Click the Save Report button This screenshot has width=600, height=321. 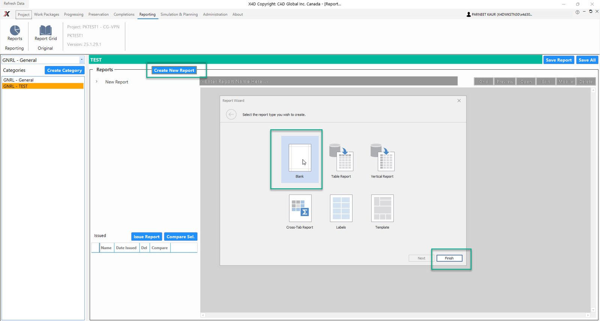click(x=558, y=60)
